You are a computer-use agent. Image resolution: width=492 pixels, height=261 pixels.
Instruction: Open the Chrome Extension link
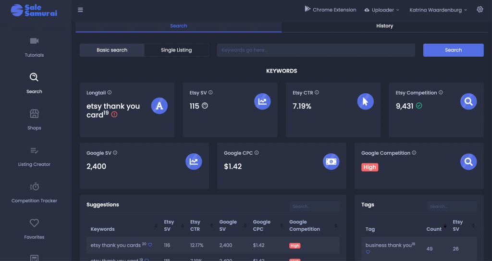coord(331,10)
